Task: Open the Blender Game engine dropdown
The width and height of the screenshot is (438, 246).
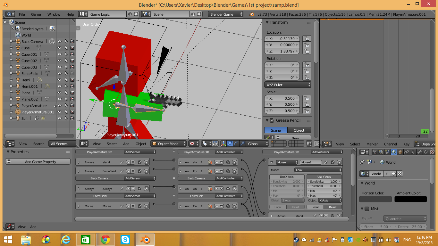Action: 226,14
